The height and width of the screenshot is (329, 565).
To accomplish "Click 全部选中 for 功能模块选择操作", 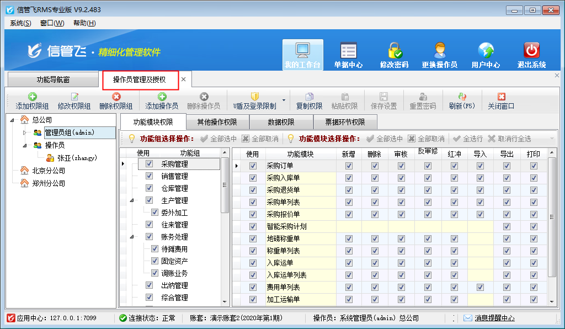I will coord(385,139).
